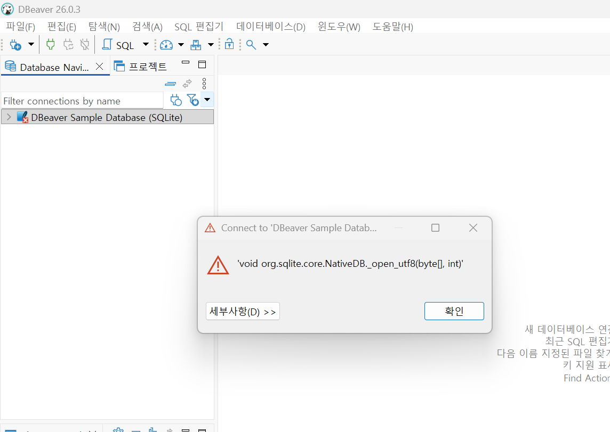Click the Reconnect (invalidate) plug icon
Image resolution: width=610 pixels, height=432 pixels.
pos(68,44)
